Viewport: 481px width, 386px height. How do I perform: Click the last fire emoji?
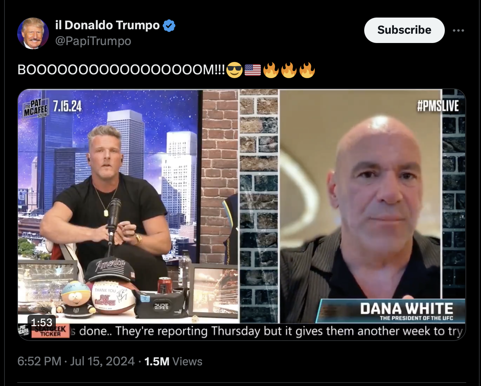tap(307, 70)
